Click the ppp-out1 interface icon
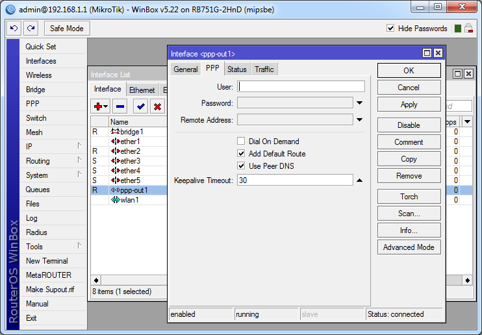The width and height of the screenshot is (482, 335). (x=115, y=190)
